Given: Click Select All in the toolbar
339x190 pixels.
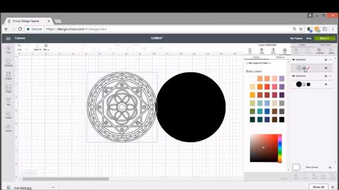Looking at the screenshot, I should pos(38,47).
